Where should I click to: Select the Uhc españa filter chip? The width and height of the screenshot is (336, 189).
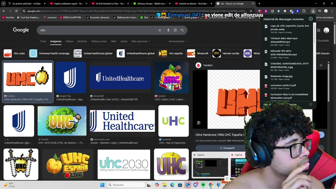click(171, 53)
